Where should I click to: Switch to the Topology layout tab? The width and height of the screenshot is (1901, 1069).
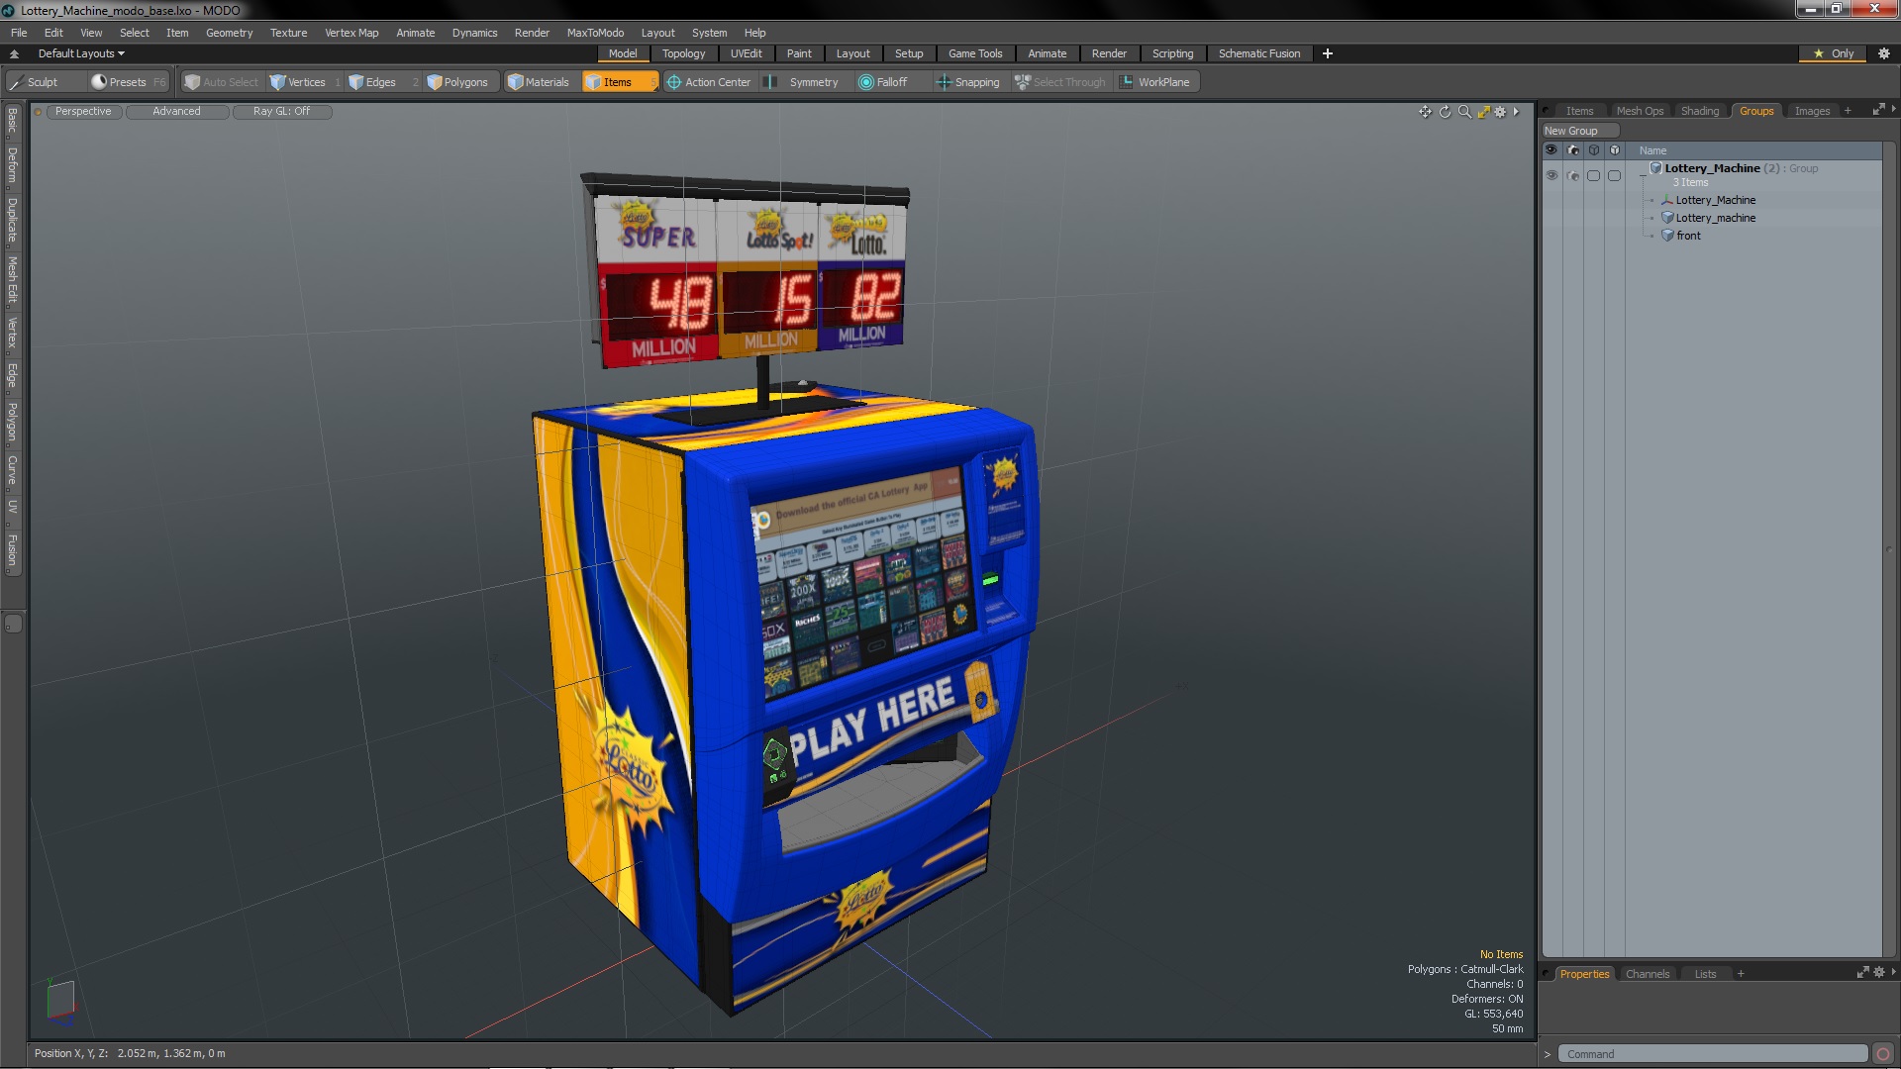[683, 53]
